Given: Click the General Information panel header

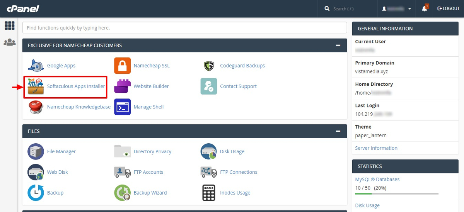Looking at the screenshot, I should click(405, 29).
